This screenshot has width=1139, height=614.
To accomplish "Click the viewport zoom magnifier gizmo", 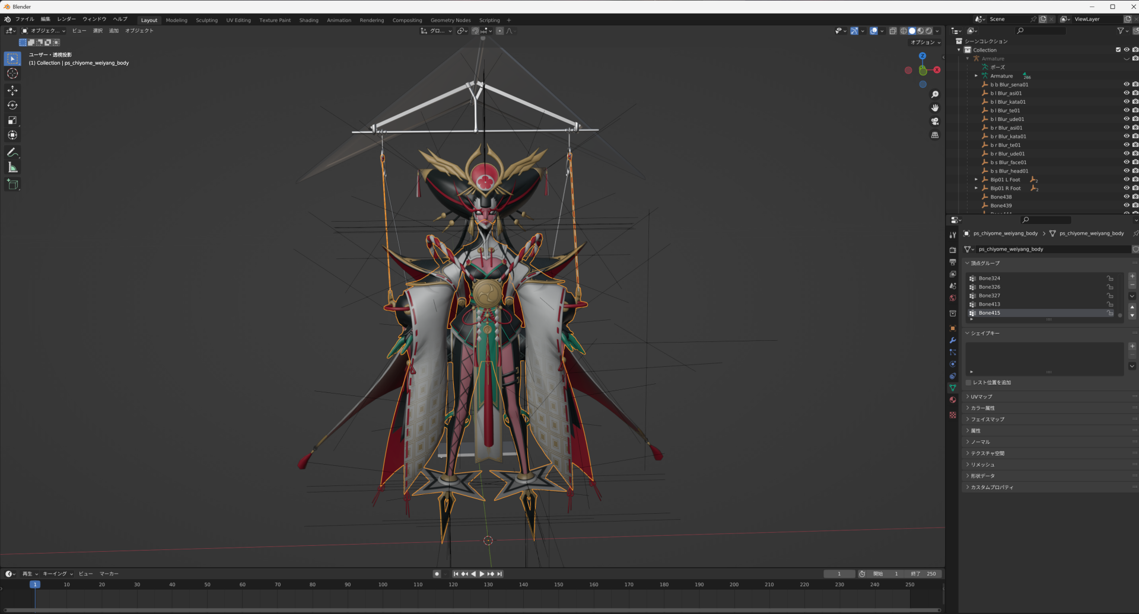I will point(935,95).
